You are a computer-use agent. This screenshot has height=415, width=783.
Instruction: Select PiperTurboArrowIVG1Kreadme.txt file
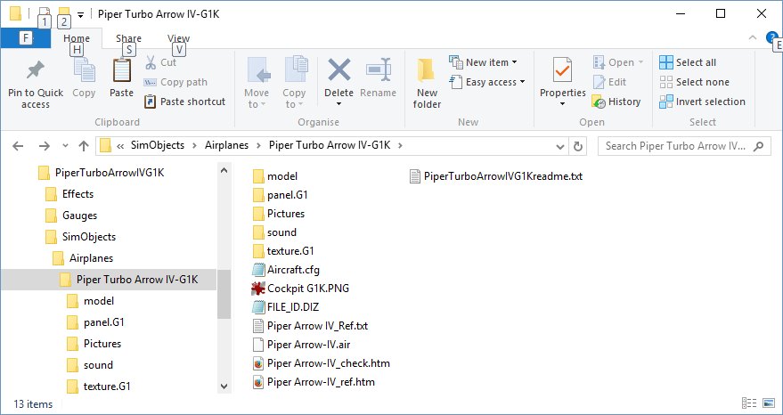pos(496,175)
